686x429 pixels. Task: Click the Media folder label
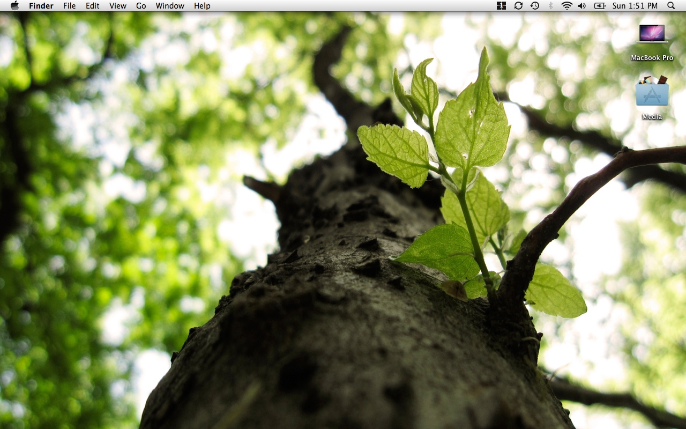click(x=652, y=117)
